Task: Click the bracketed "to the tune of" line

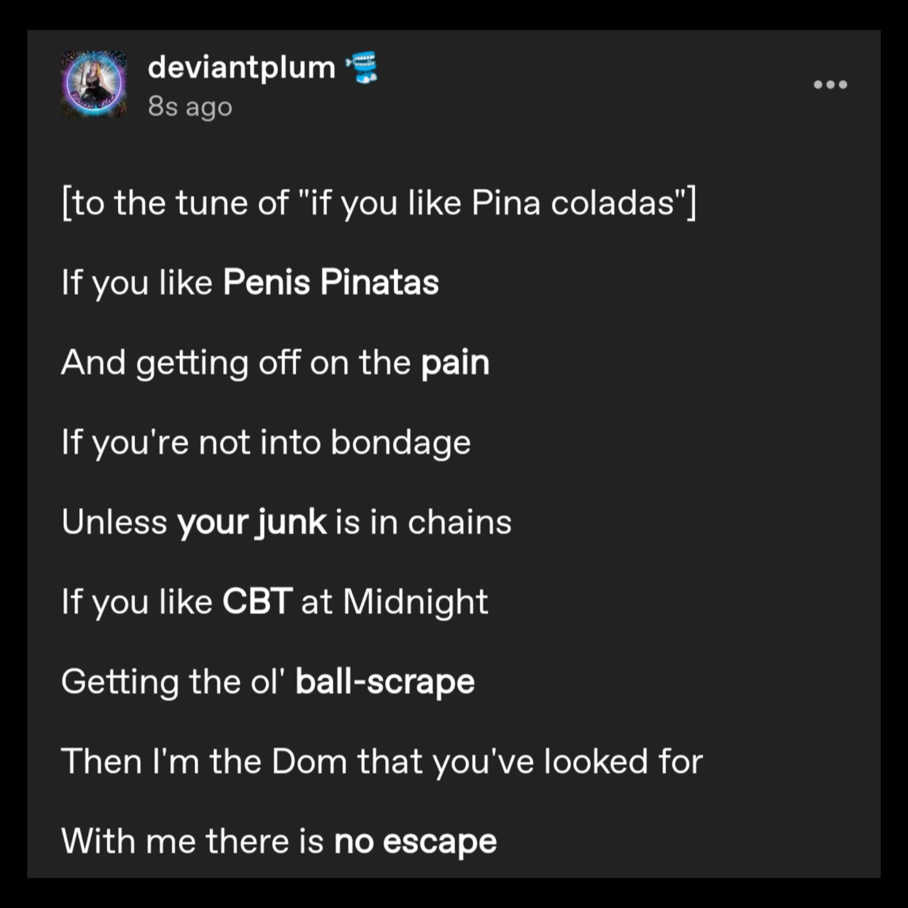Action: pos(379,203)
